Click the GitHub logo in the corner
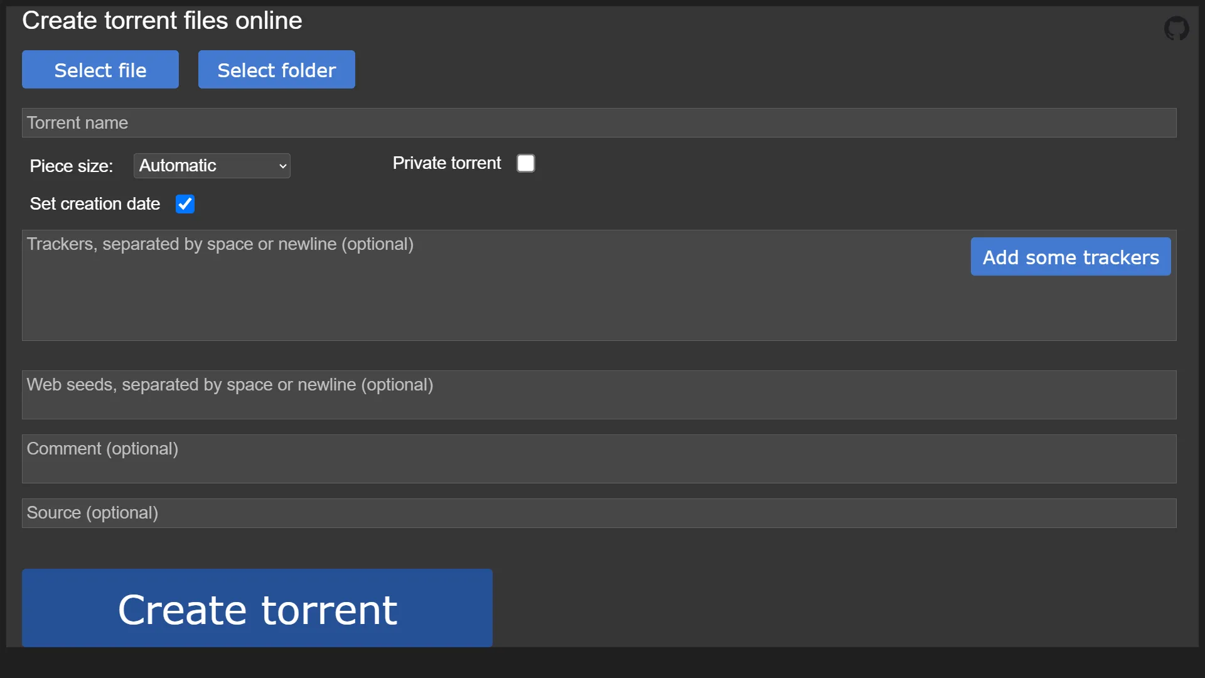Image resolution: width=1205 pixels, height=678 pixels. [x=1177, y=28]
